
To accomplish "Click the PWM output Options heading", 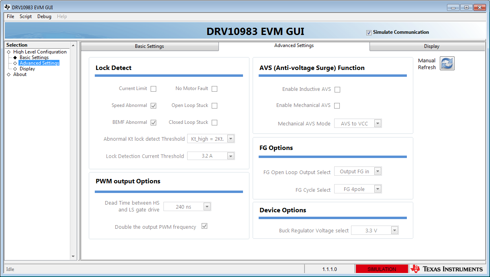I will [x=128, y=181].
